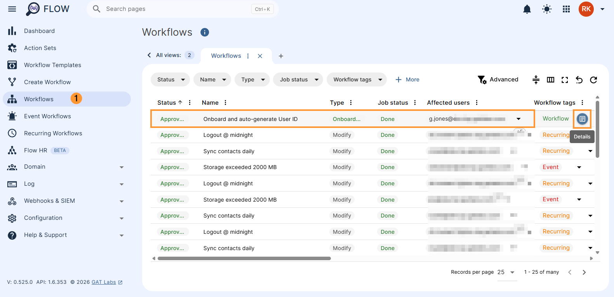
Task: Click the FLOW logo
Action: coord(47,9)
